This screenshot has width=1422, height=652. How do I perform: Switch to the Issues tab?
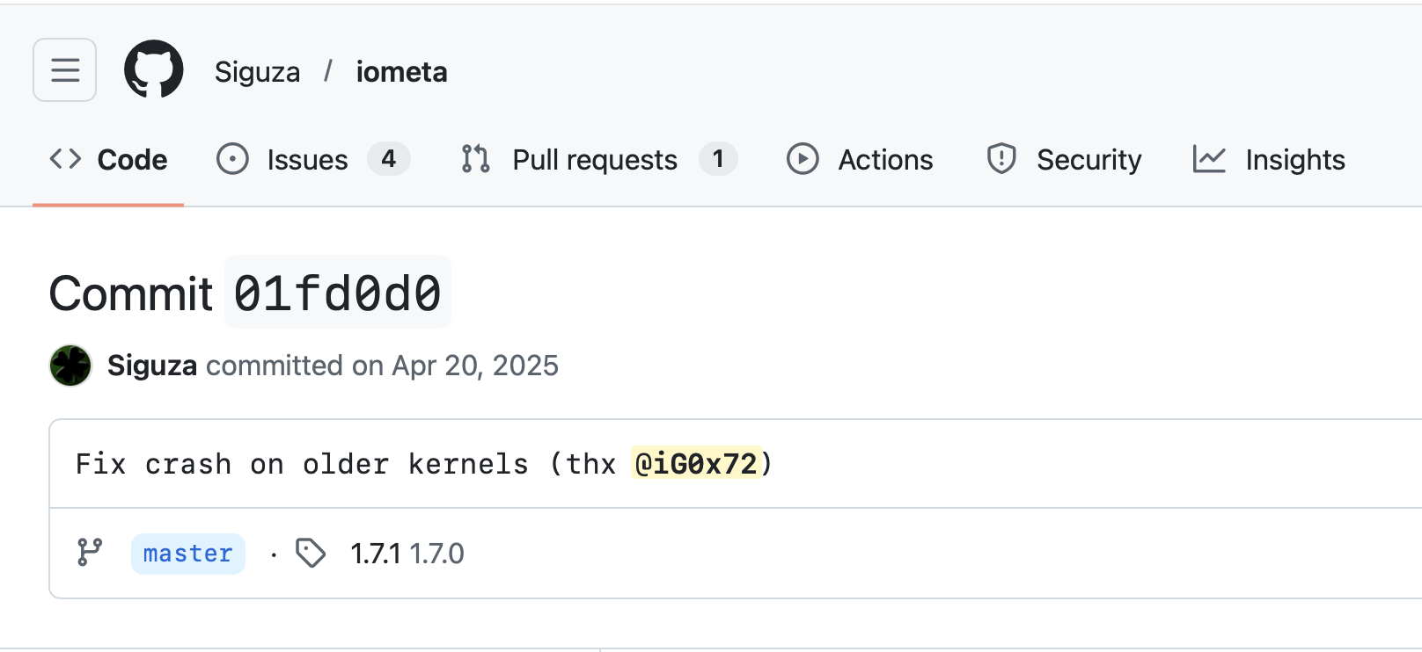(306, 159)
